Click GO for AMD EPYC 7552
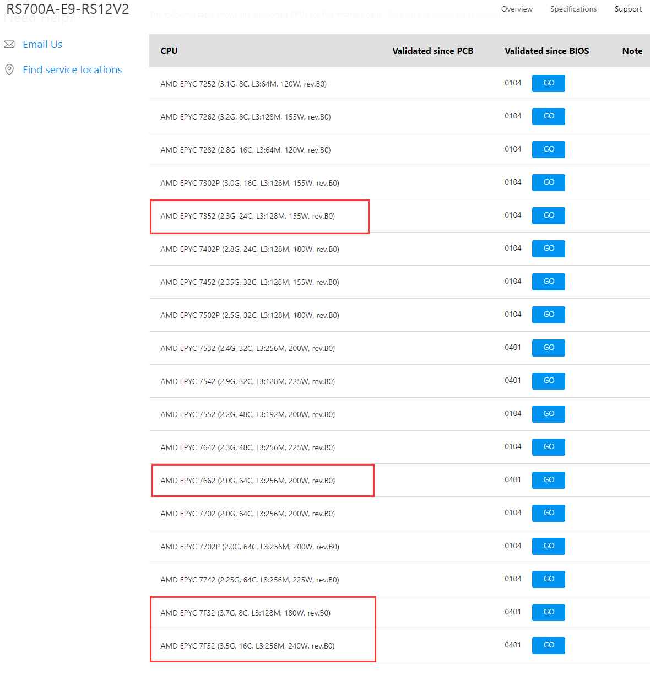 coord(549,414)
